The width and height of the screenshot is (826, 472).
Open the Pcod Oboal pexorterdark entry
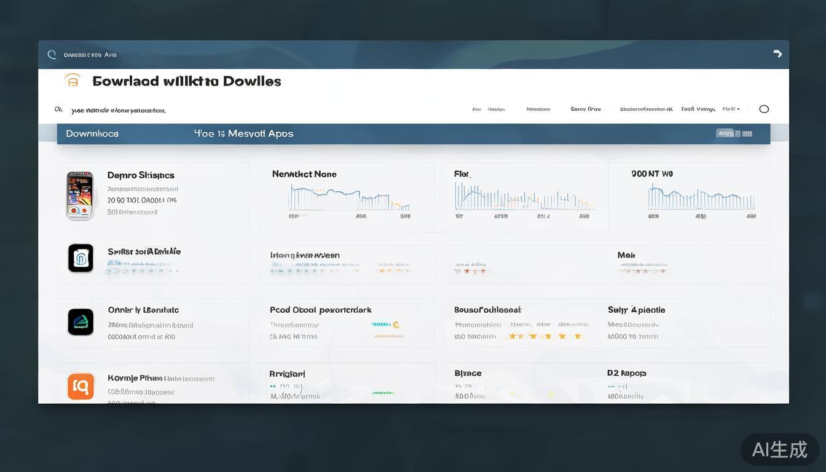320,310
